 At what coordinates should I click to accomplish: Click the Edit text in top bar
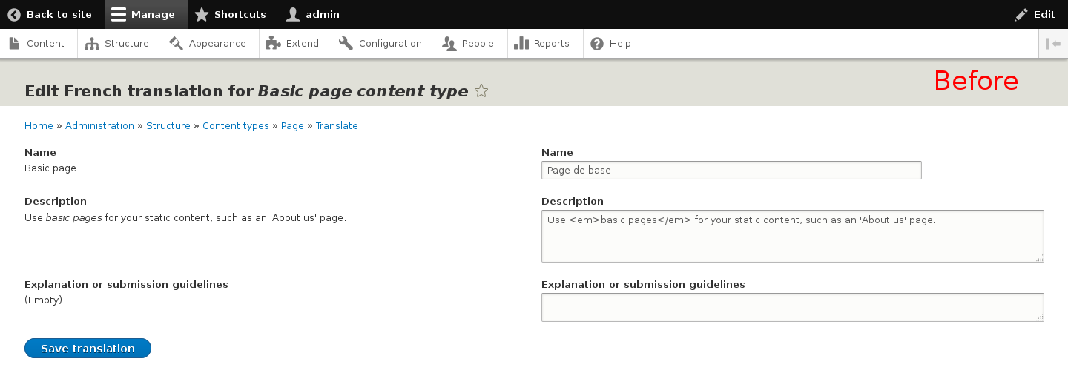pos(1044,14)
